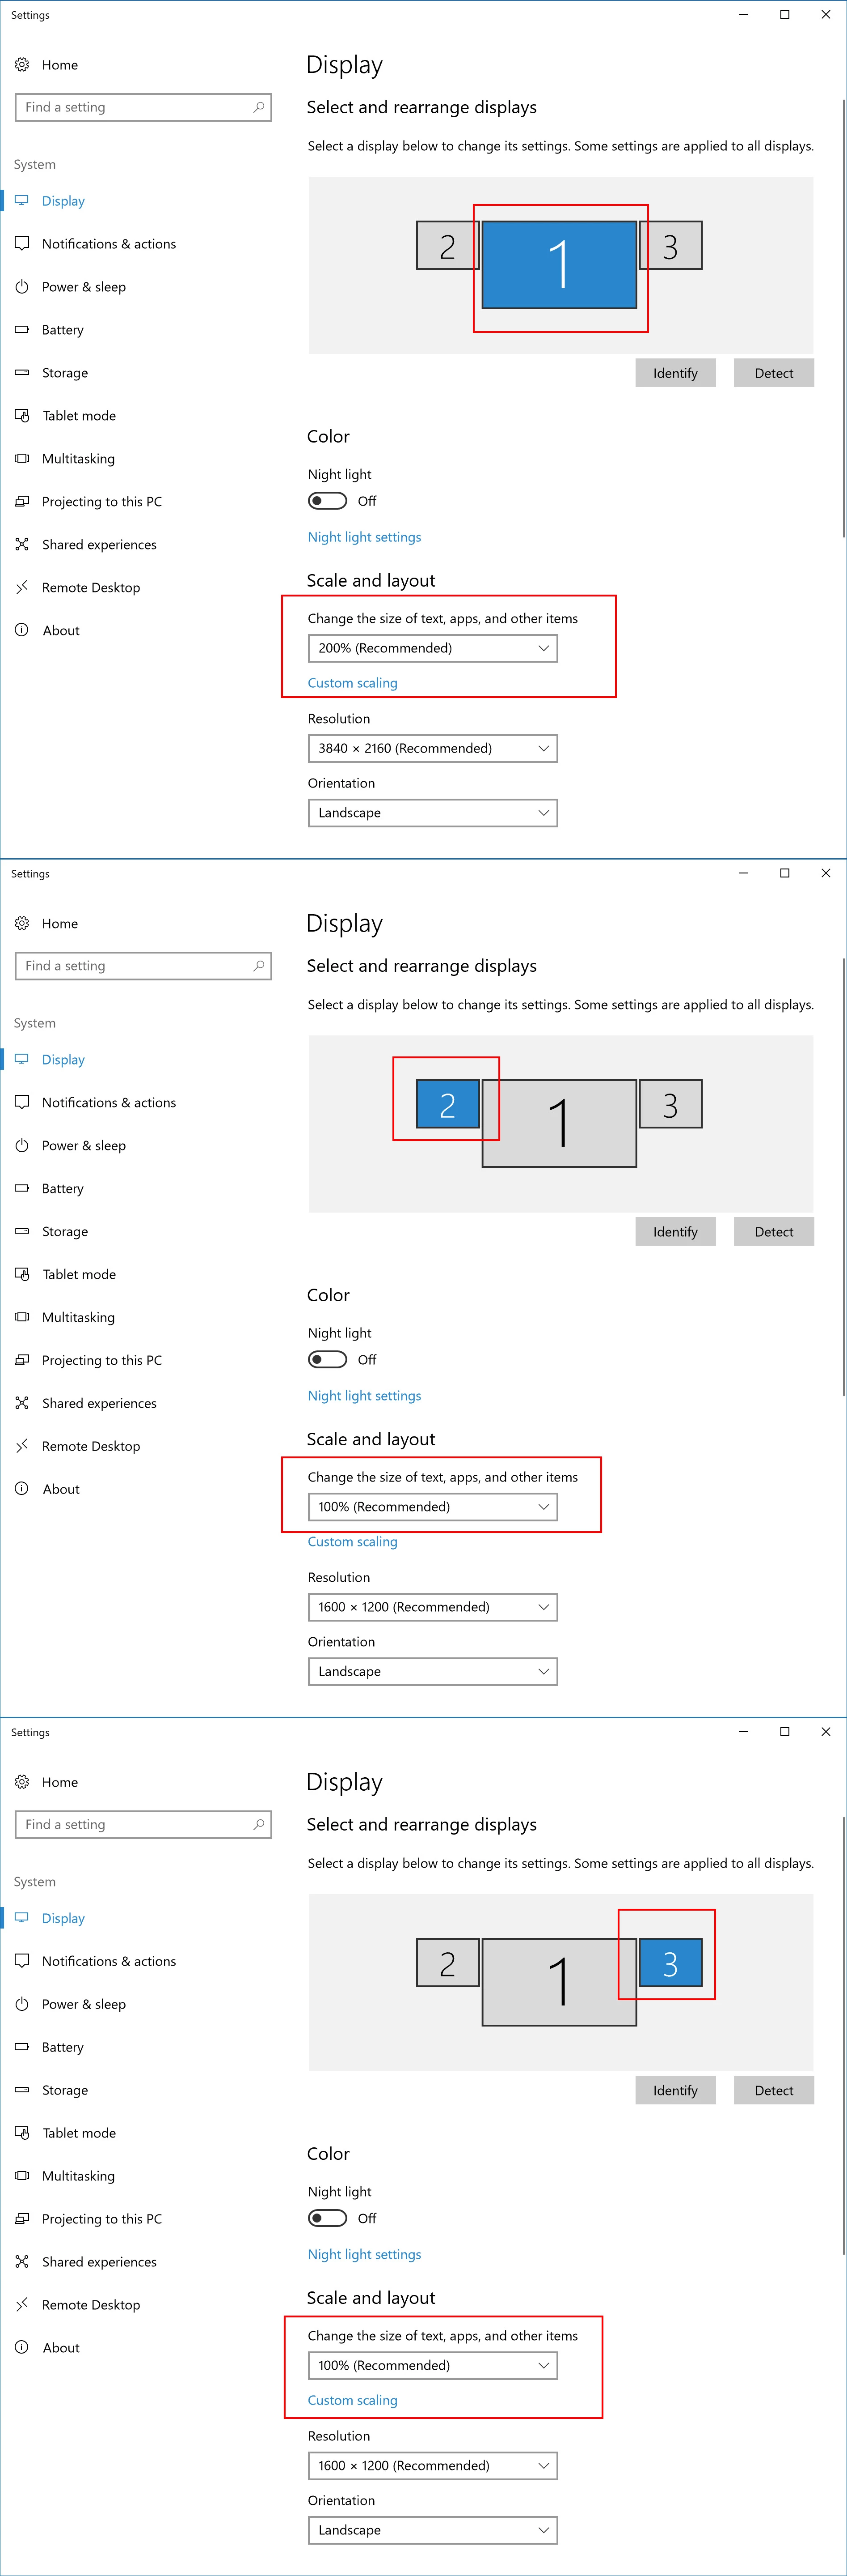Click Shared experiences icon in display-3-selected window
This screenshot has width=847, height=2576.
[x=22, y=2262]
